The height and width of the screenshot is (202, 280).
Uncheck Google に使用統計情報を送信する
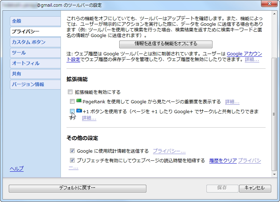pyautogui.click(x=72, y=151)
